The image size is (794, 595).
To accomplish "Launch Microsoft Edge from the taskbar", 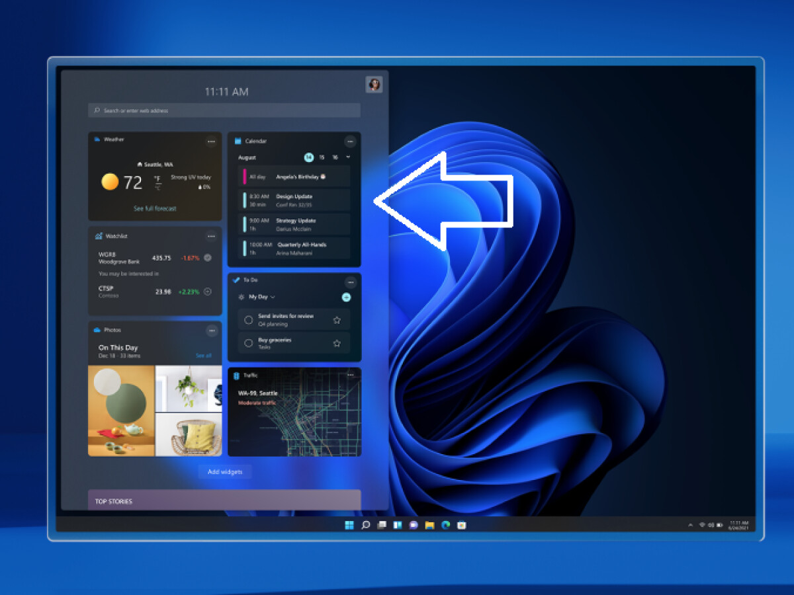I will pos(445,525).
